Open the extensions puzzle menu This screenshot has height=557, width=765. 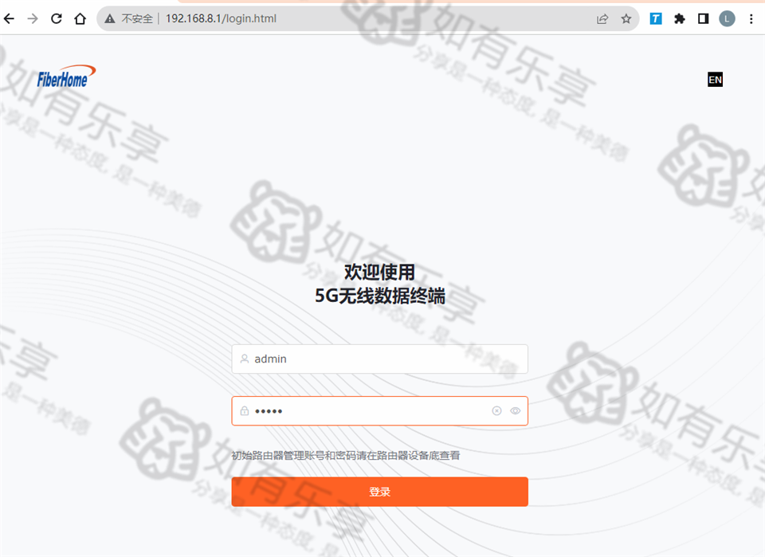click(x=680, y=18)
